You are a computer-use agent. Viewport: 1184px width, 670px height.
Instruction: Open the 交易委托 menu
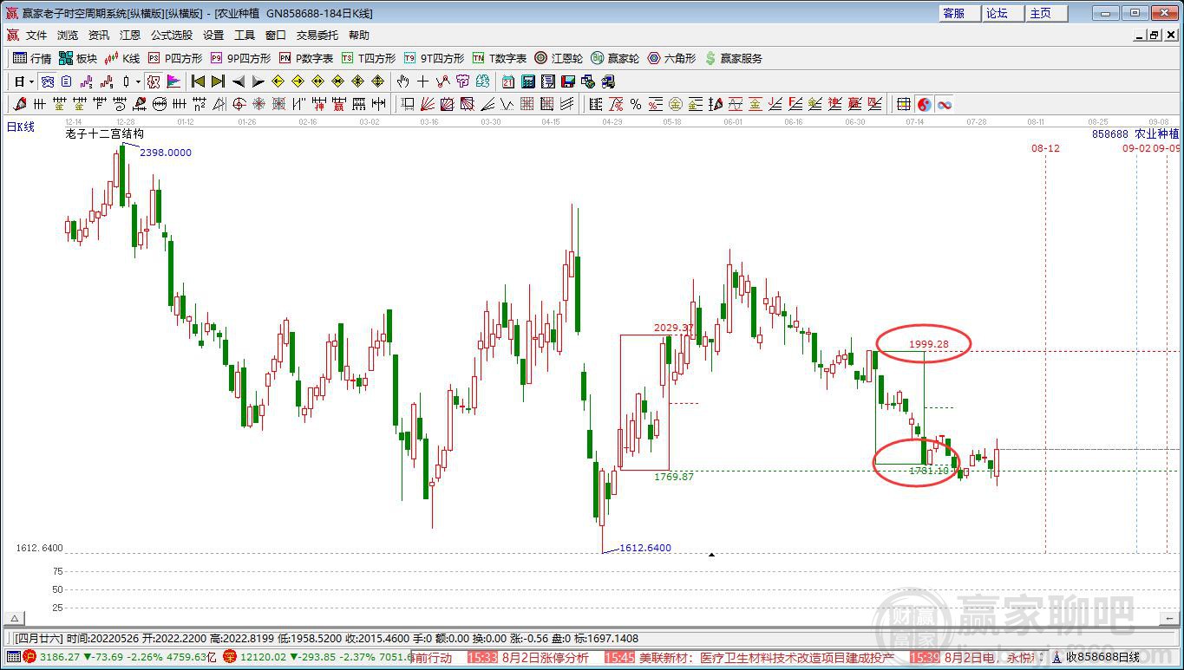pyautogui.click(x=317, y=36)
